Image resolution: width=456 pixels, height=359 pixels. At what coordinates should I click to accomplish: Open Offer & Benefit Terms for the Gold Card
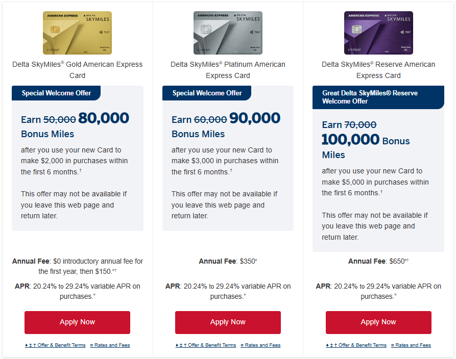(x=55, y=345)
